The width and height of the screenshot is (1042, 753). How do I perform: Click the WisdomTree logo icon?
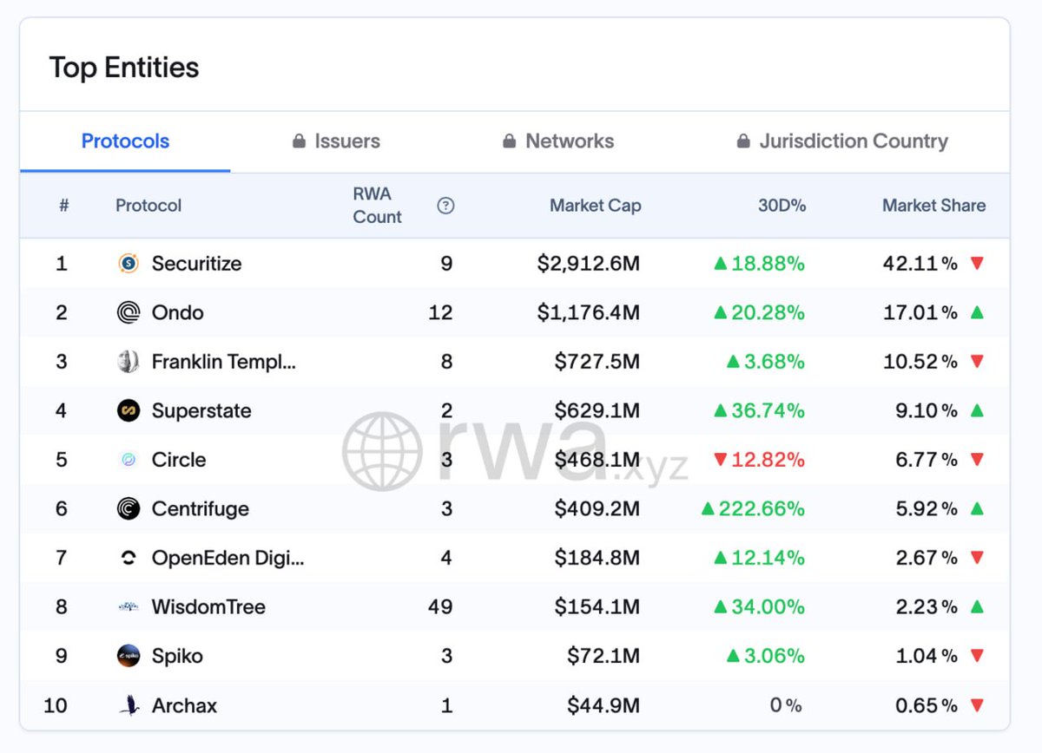pos(129,607)
